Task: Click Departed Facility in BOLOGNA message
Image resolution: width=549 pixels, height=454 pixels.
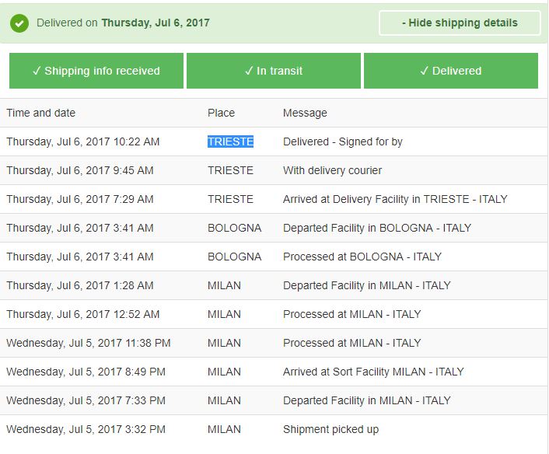Action: pyautogui.click(x=377, y=228)
